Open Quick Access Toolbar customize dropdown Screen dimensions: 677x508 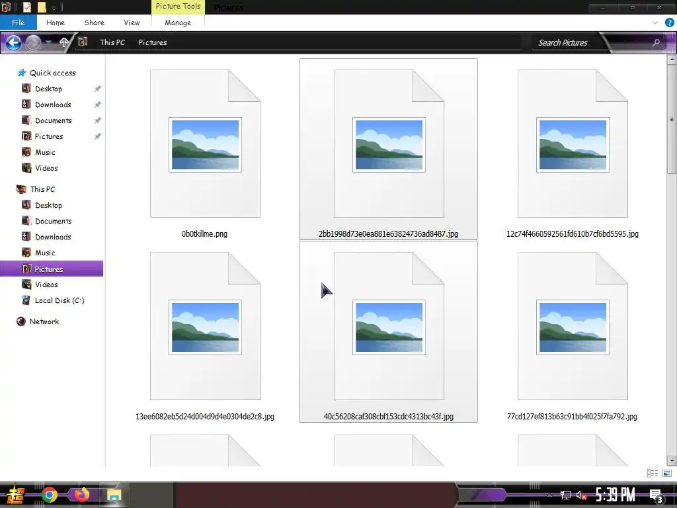(x=54, y=7)
